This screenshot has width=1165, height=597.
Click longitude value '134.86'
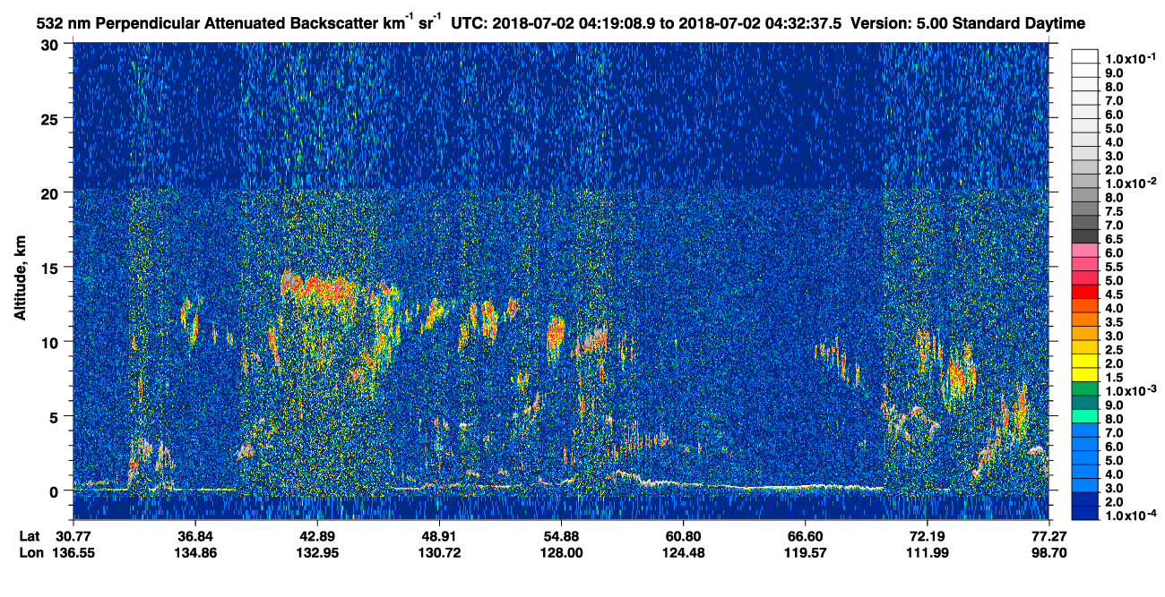pyautogui.click(x=194, y=552)
